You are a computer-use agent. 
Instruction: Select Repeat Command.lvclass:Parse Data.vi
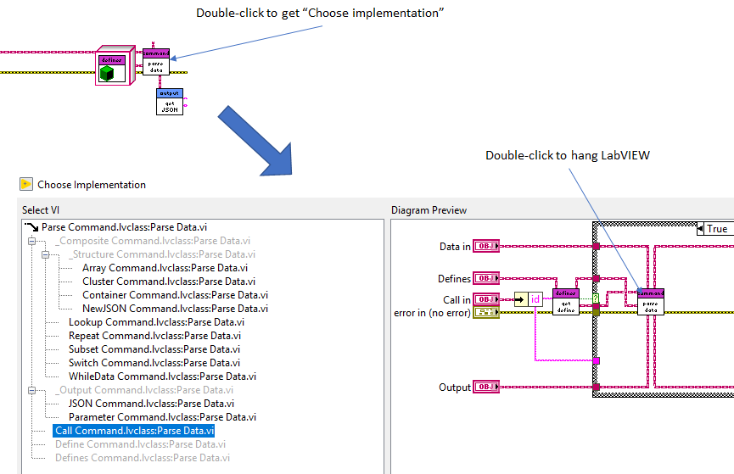pos(155,336)
